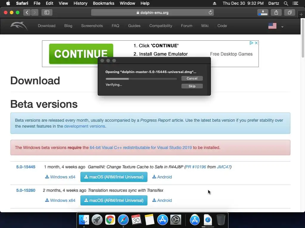Image resolution: width=305 pixels, height=228 pixels.
Task: Reload the page with the refresh icon
Action: click(210, 12)
